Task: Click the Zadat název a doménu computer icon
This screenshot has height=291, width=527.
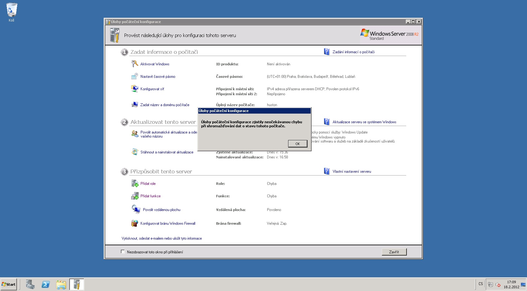Action: [135, 105]
